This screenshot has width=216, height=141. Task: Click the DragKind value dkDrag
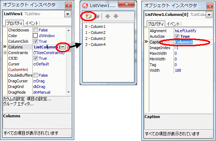click(x=39, y=87)
